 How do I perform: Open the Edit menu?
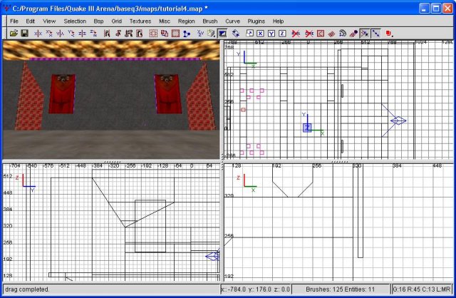click(30, 21)
